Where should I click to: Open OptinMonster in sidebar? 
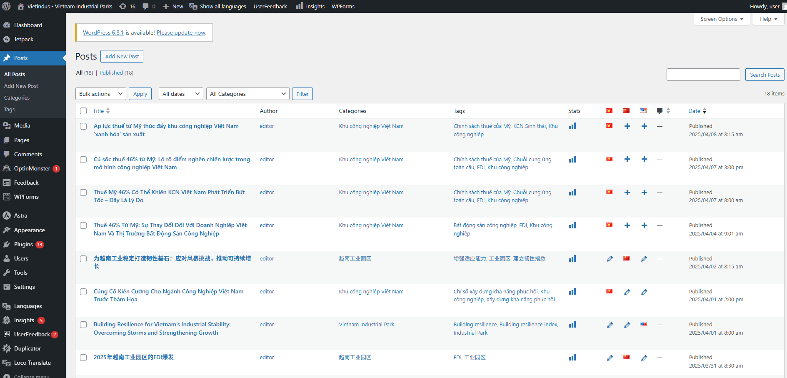click(32, 168)
